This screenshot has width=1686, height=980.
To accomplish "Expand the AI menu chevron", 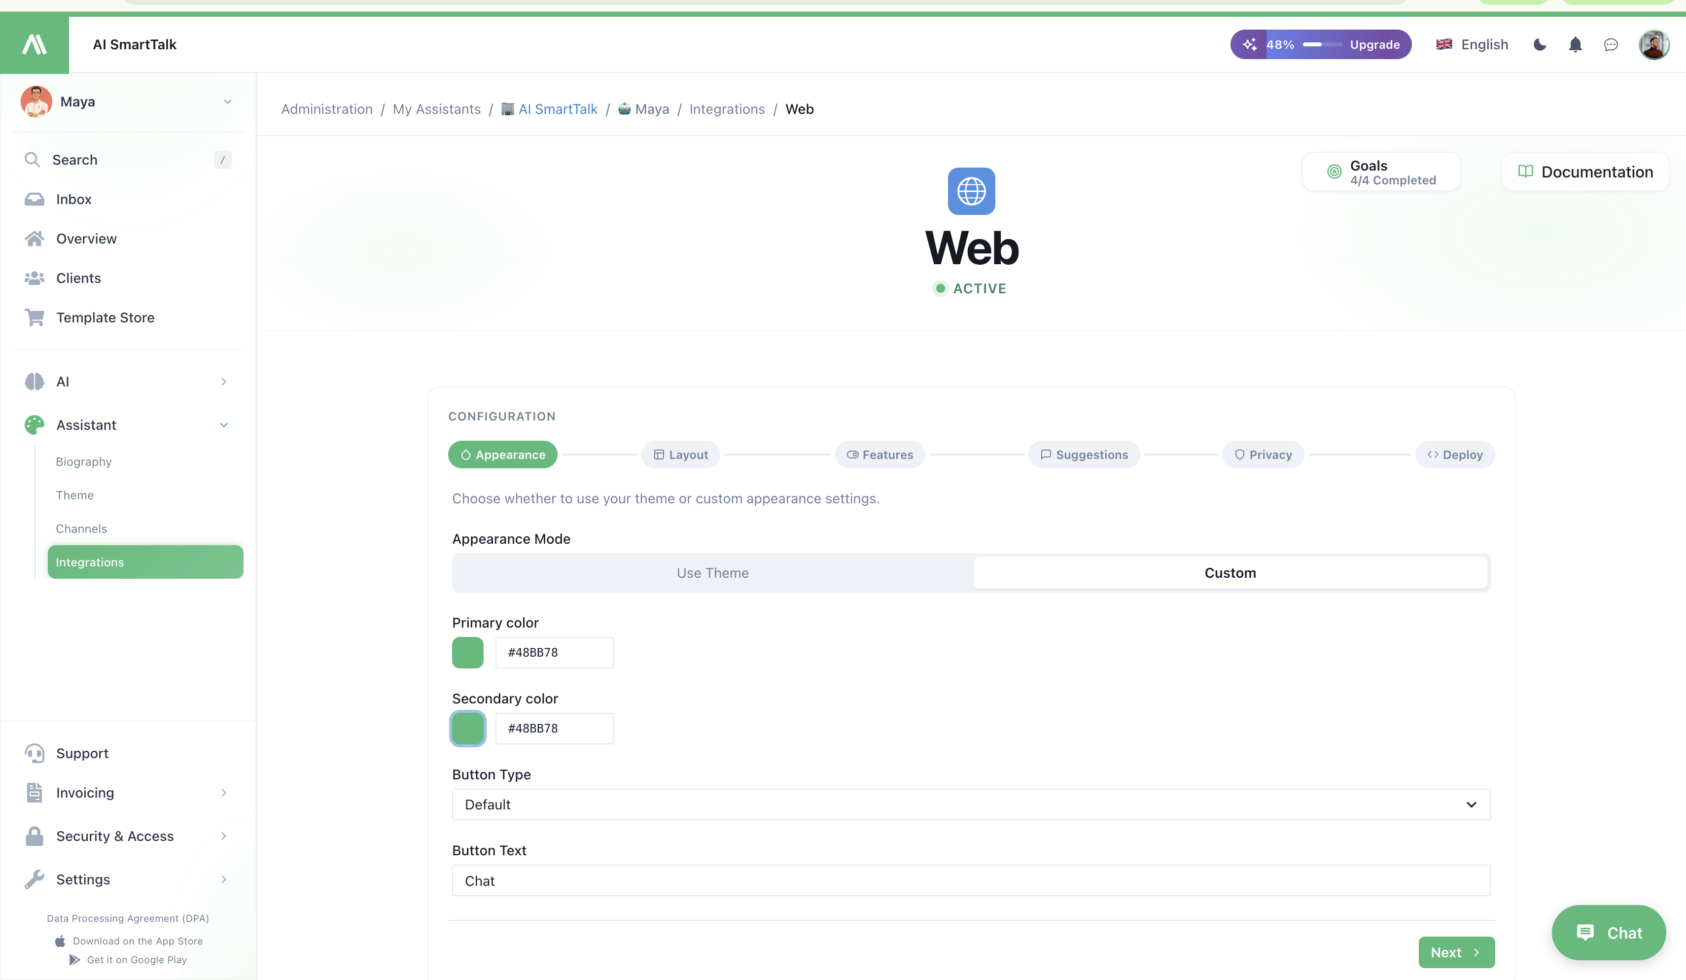I will (223, 382).
